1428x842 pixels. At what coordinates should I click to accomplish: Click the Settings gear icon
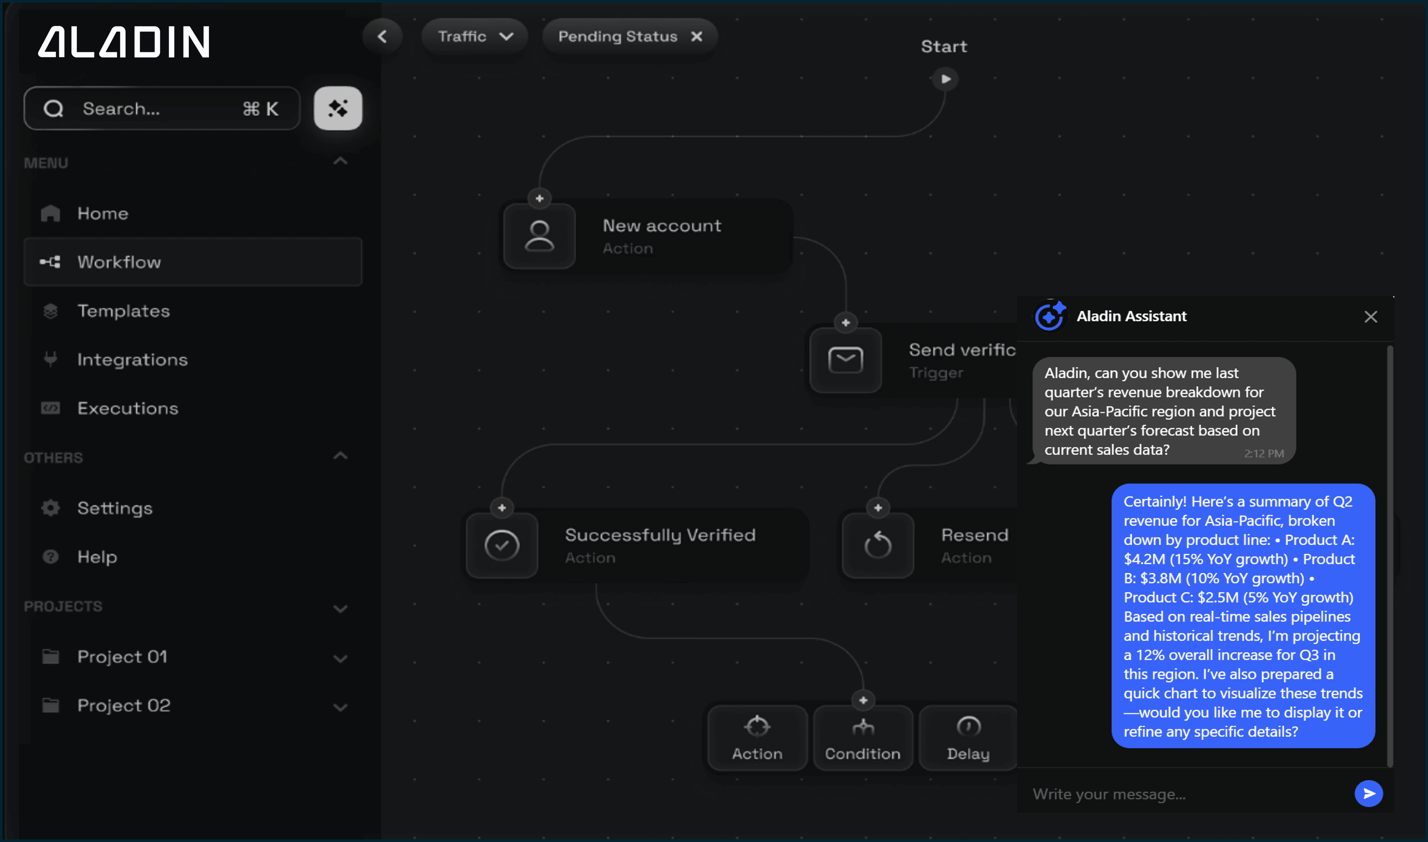[51, 508]
